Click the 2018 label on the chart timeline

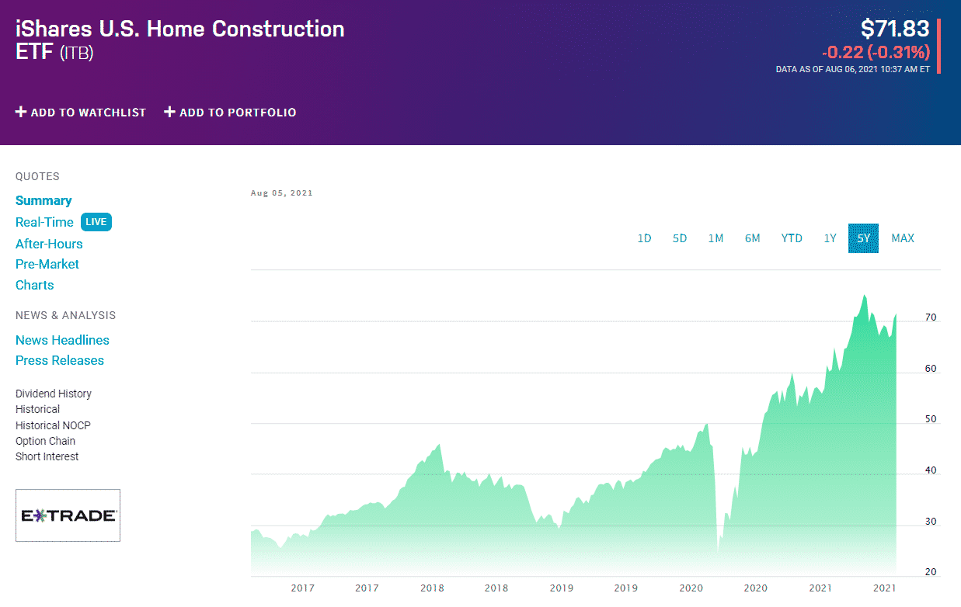tap(432, 588)
